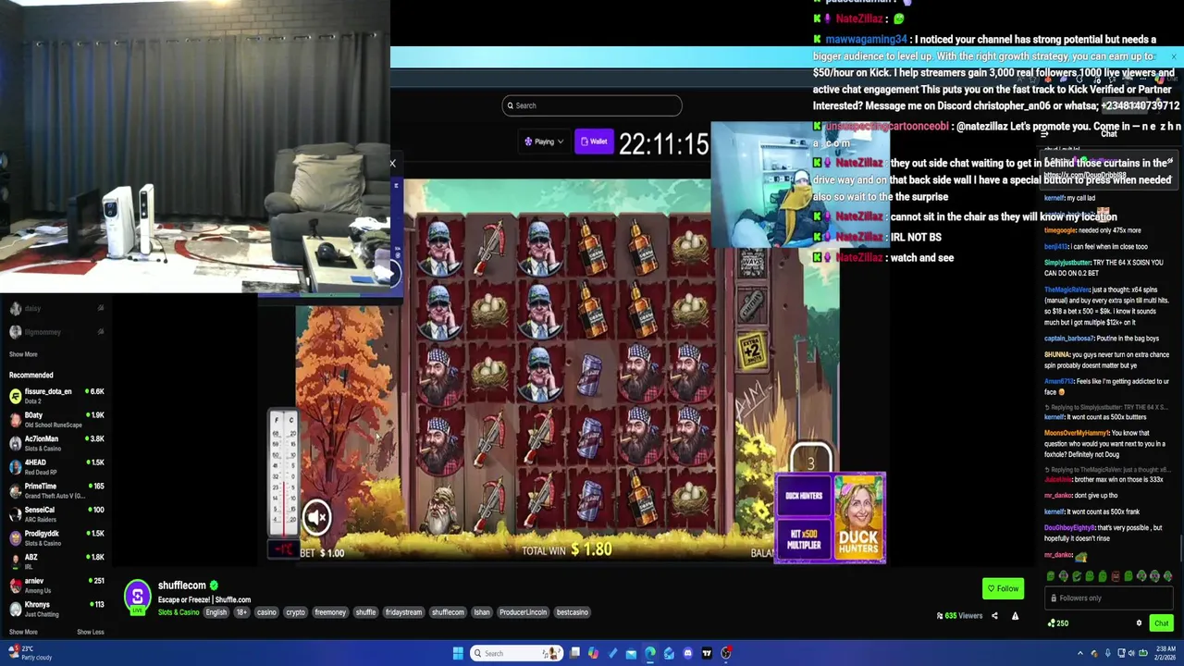This screenshot has width=1184, height=666.
Task: Open Task View on taskbar
Action: pyautogui.click(x=574, y=653)
